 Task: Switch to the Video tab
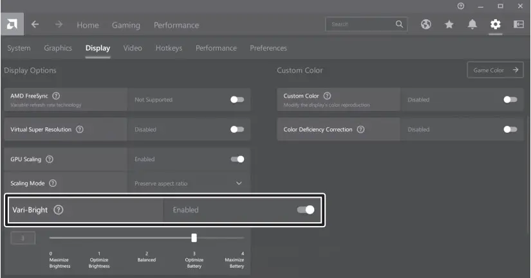pos(133,48)
